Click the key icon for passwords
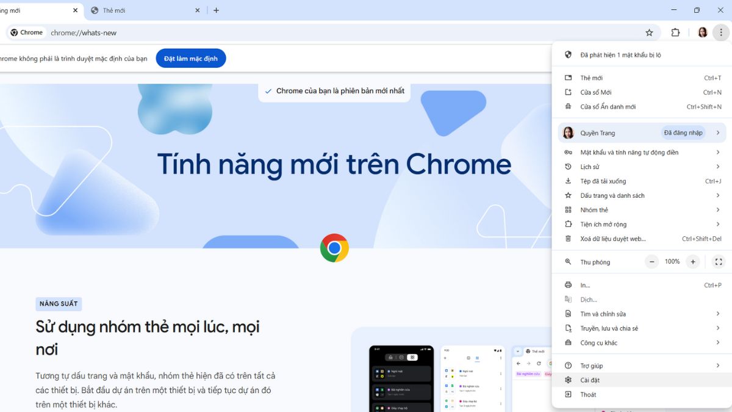 tap(569, 153)
